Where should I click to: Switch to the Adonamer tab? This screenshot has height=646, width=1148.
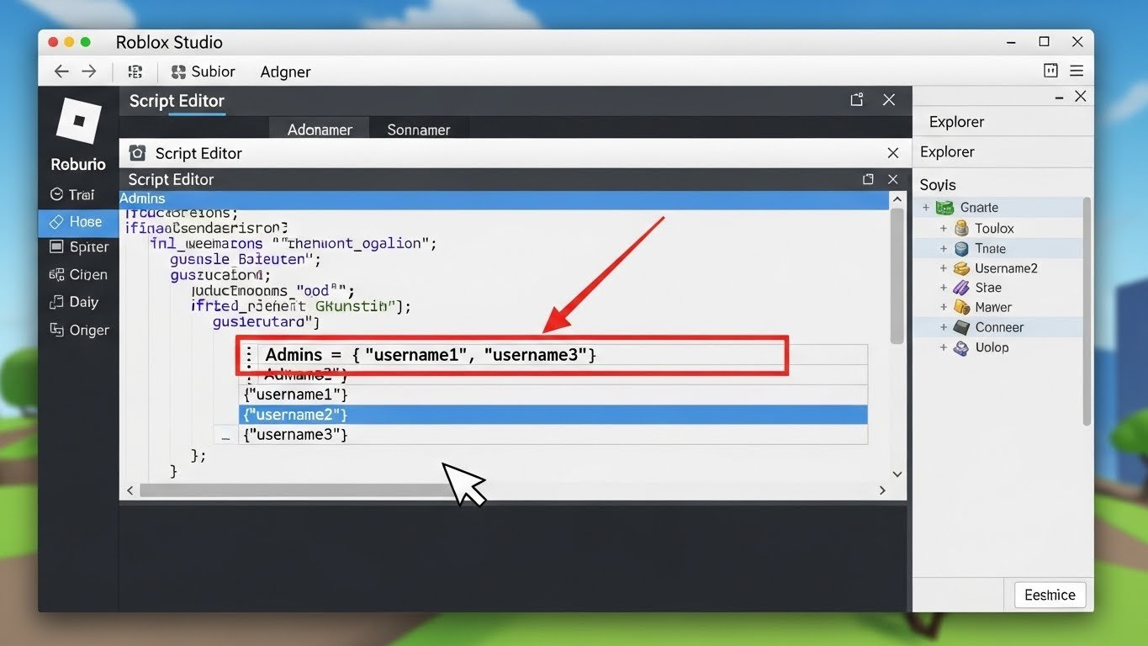coord(320,130)
